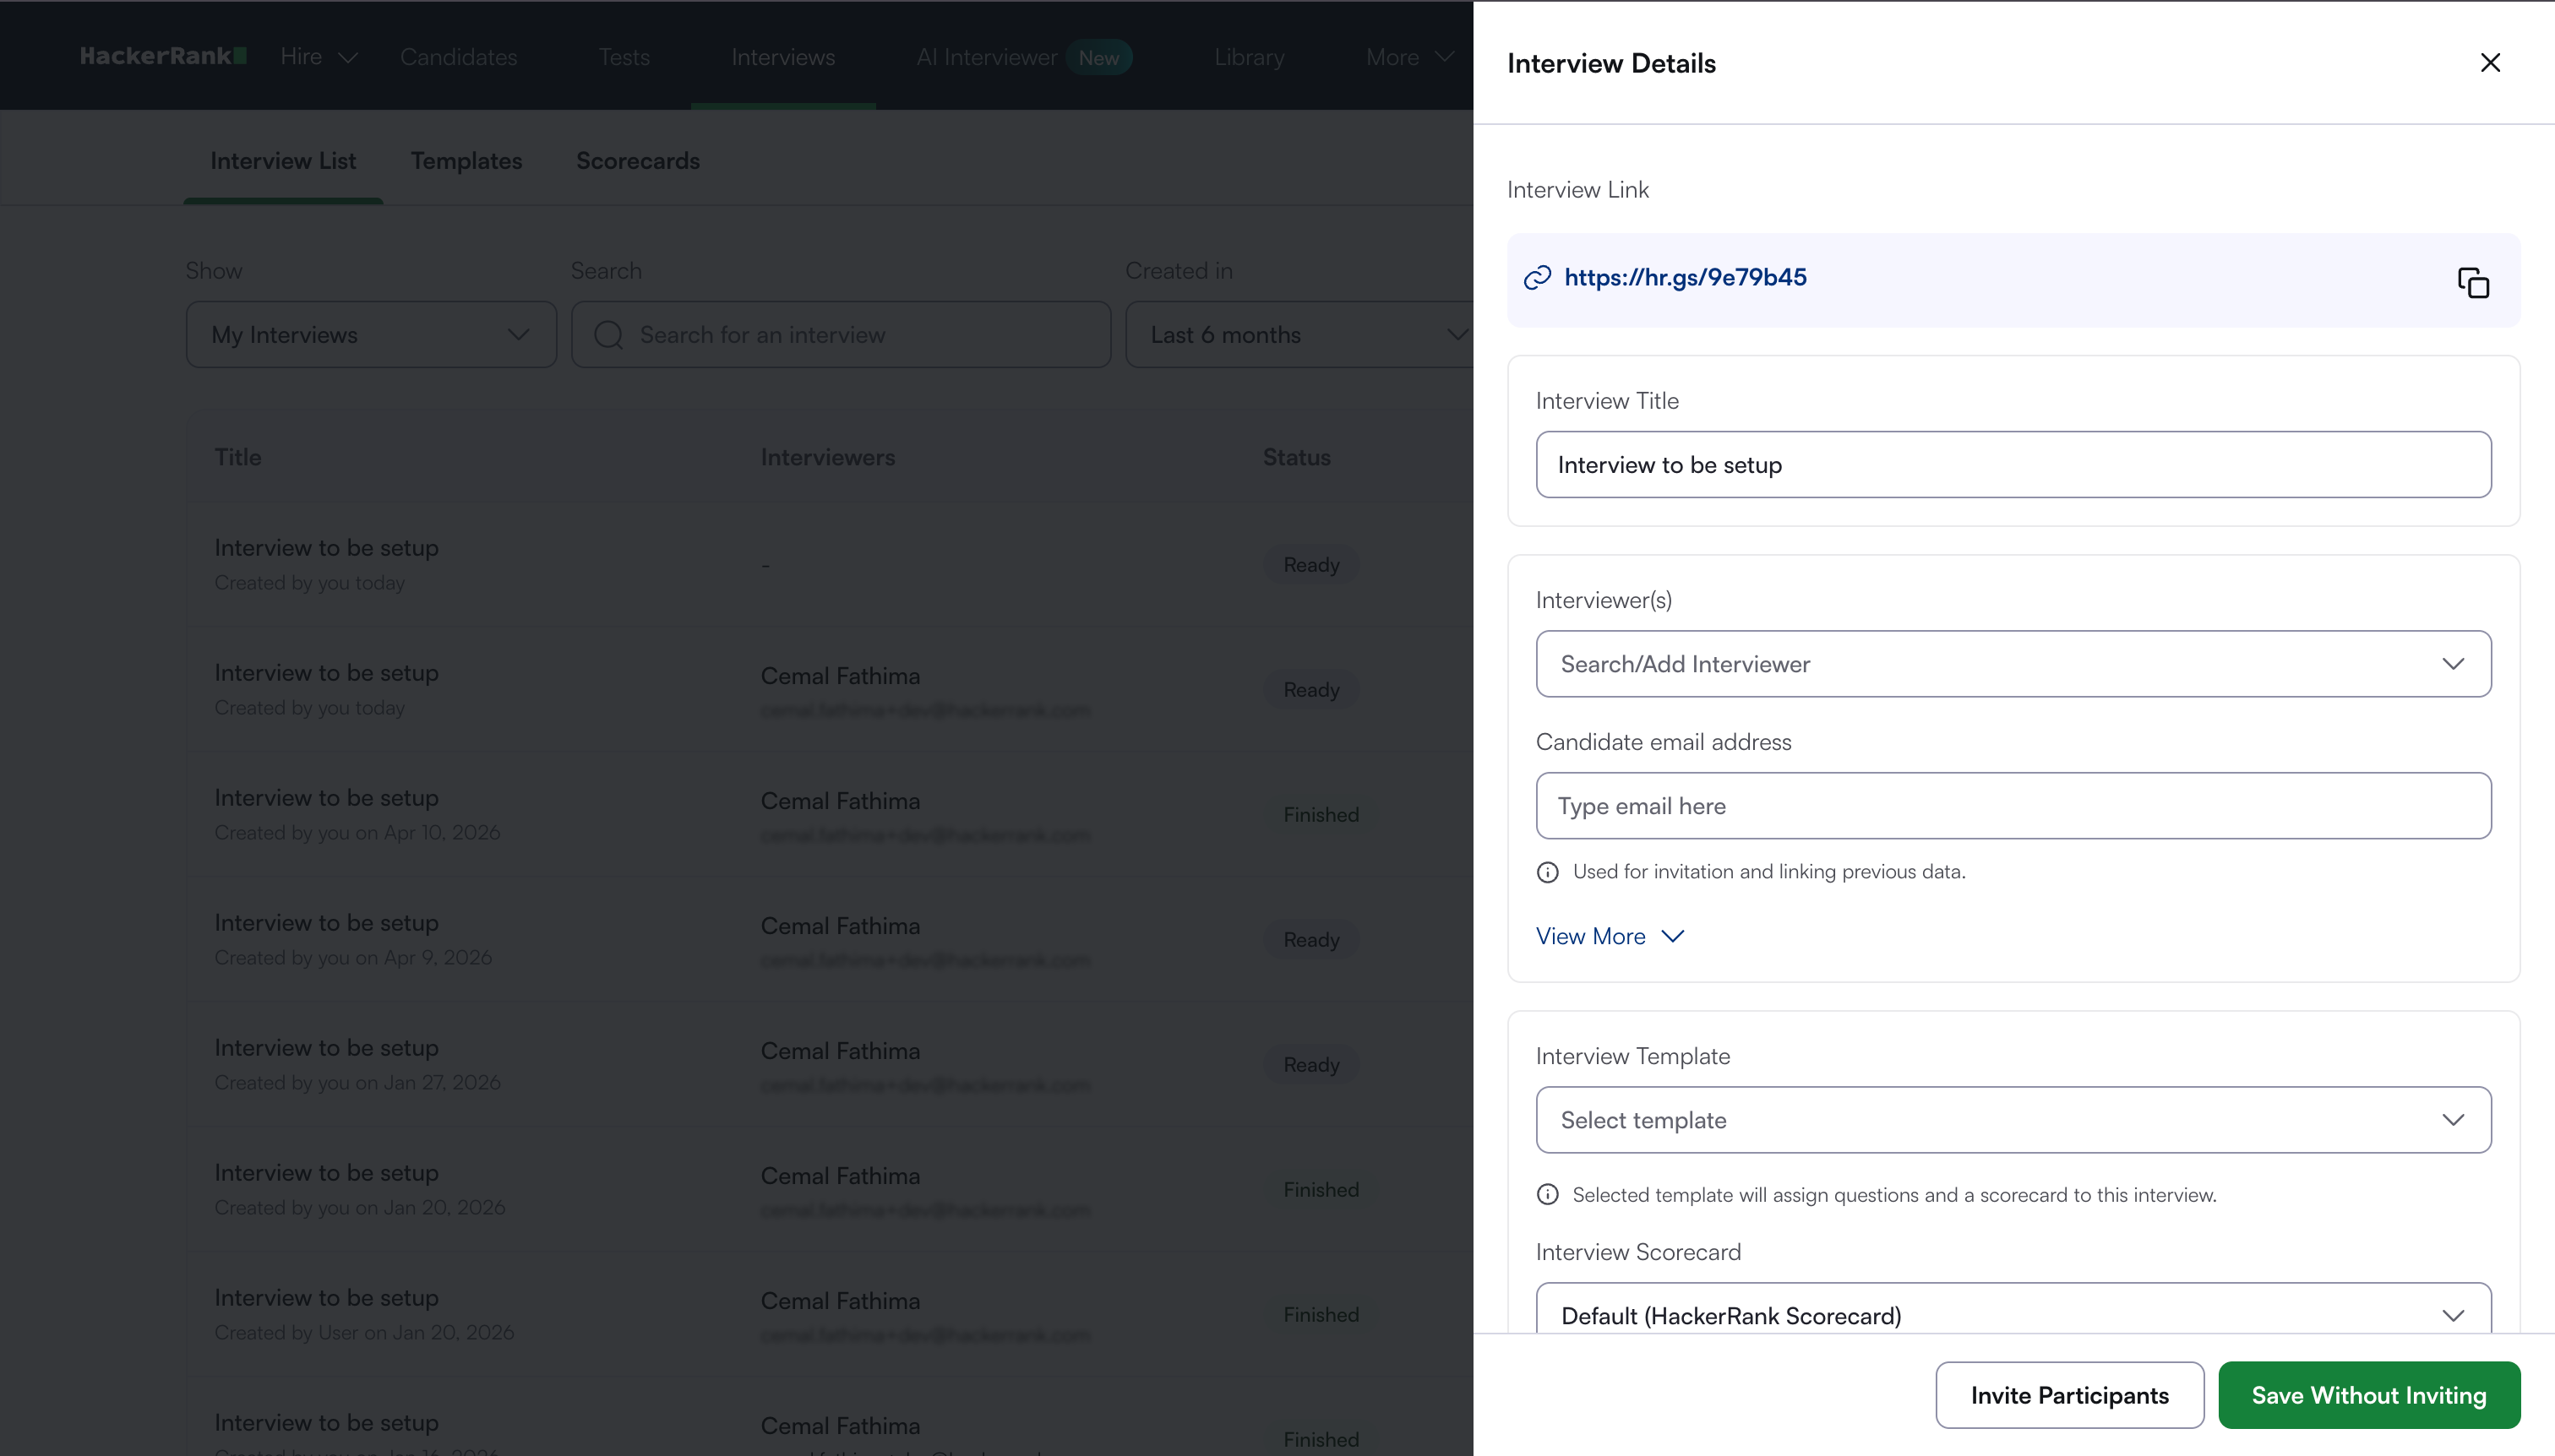2555x1456 pixels.
Task: Open the Candidates menu item
Action: 458,57
